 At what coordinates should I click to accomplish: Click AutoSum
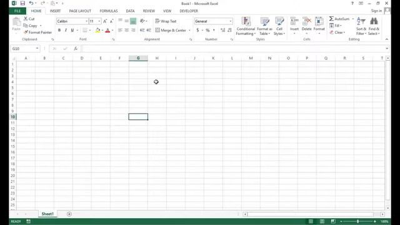(339, 19)
